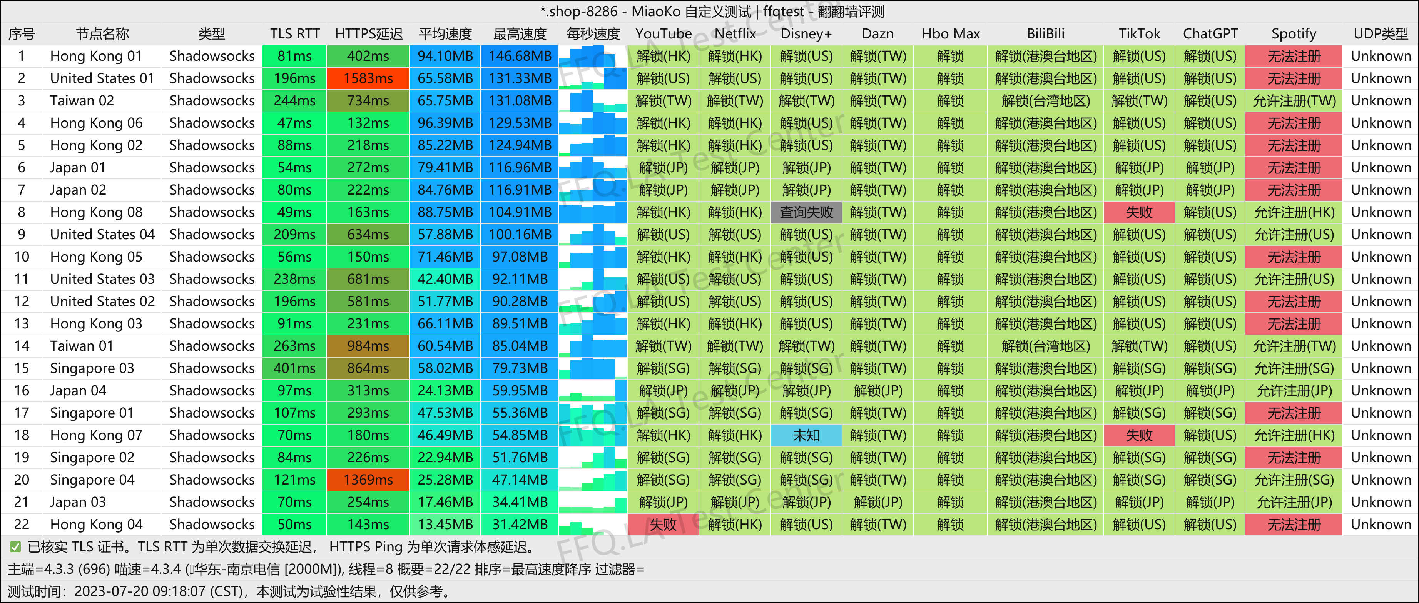This screenshot has width=1419, height=603.
Task: Click the 允许注册(HK) cell for Hong Kong 08
Action: (1294, 212)
